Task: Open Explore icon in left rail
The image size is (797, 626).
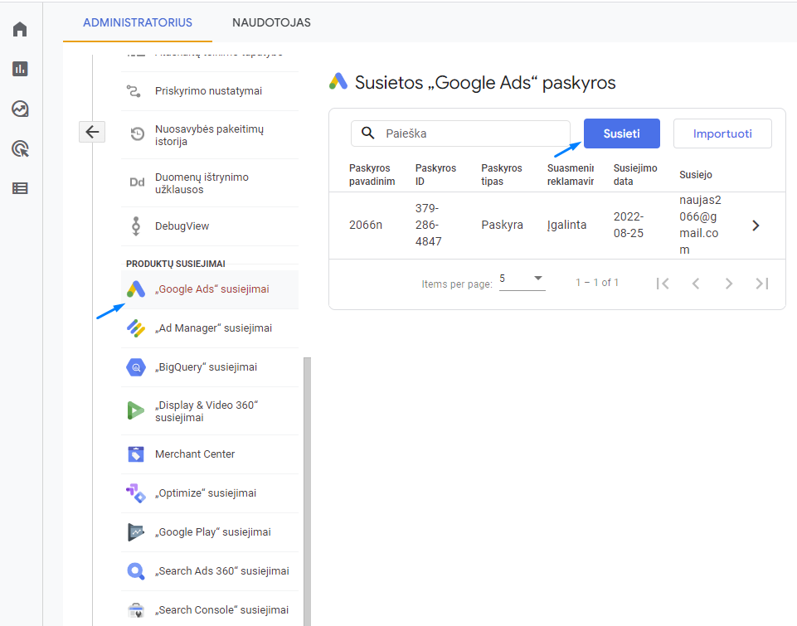Action: coord(20,109)
